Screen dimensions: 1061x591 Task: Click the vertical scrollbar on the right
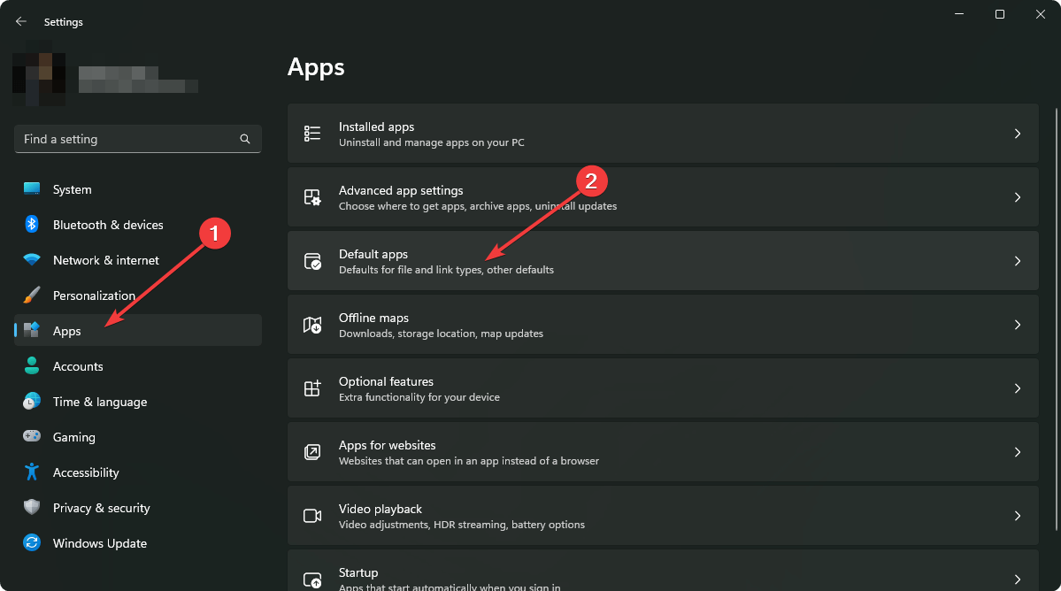pos(1057,319)
